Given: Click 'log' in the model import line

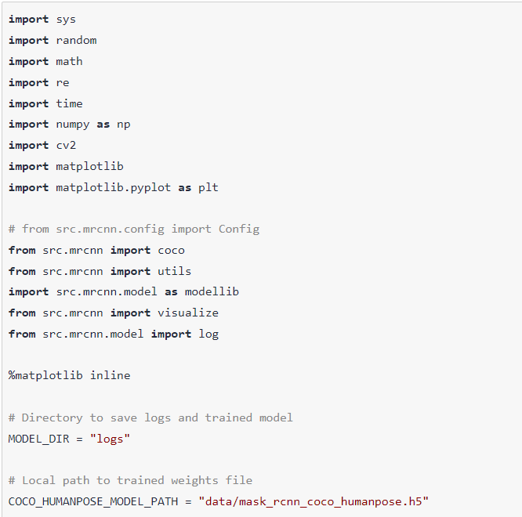Looking at the screenshot, I should click(208, 334).
